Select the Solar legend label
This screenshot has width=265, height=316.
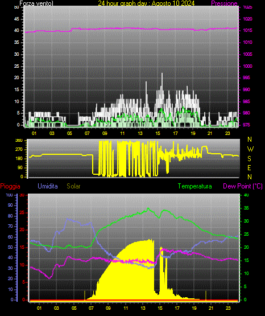74,186
